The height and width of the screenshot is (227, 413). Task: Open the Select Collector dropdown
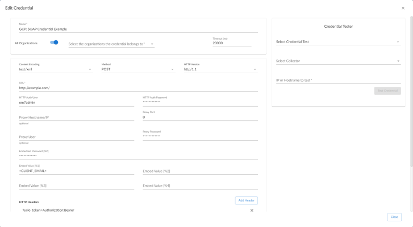(337, 61)
